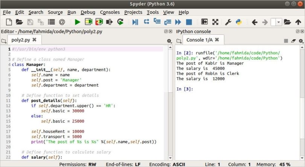Open the Projects menu
The width and height of the screenshot is (305, 167).
133,12
